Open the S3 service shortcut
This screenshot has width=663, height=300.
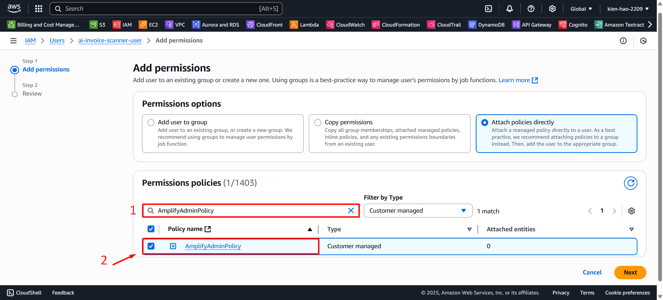97,25
